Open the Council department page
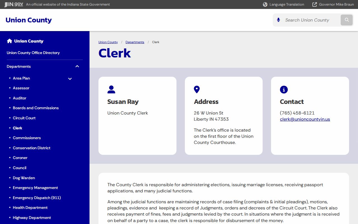Viewport: 358px width, 224px height. pos(20,168)
